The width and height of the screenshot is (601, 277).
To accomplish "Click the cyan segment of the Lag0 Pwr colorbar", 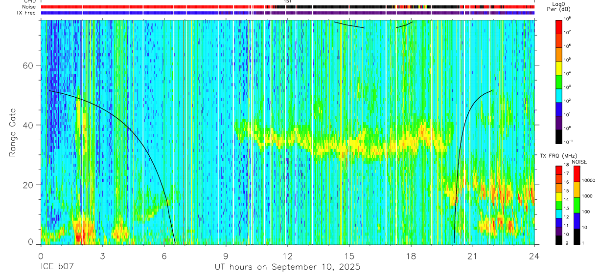I will [559, 94].
